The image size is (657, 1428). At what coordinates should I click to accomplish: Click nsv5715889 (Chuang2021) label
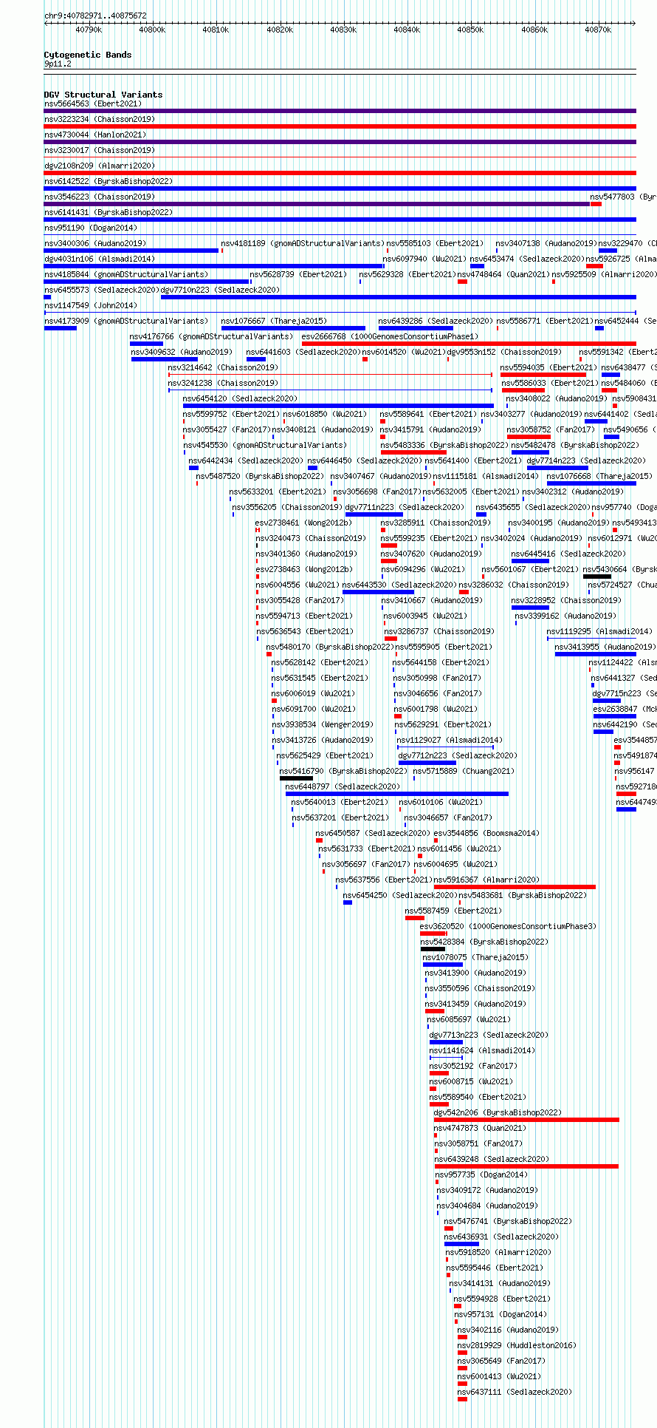pos(464,772)
